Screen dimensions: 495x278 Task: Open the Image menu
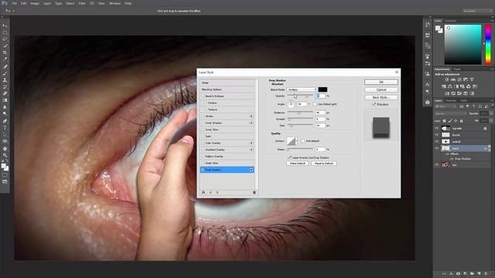click(x=35, y=3)
